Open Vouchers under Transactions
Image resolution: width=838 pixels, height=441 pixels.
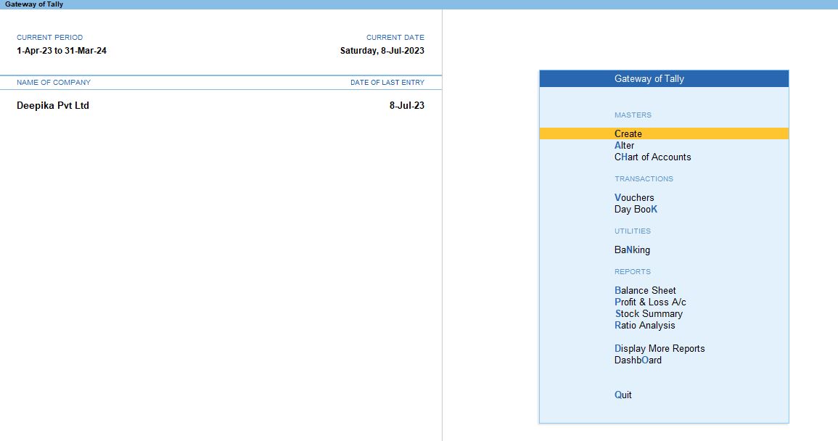[634, 197]
